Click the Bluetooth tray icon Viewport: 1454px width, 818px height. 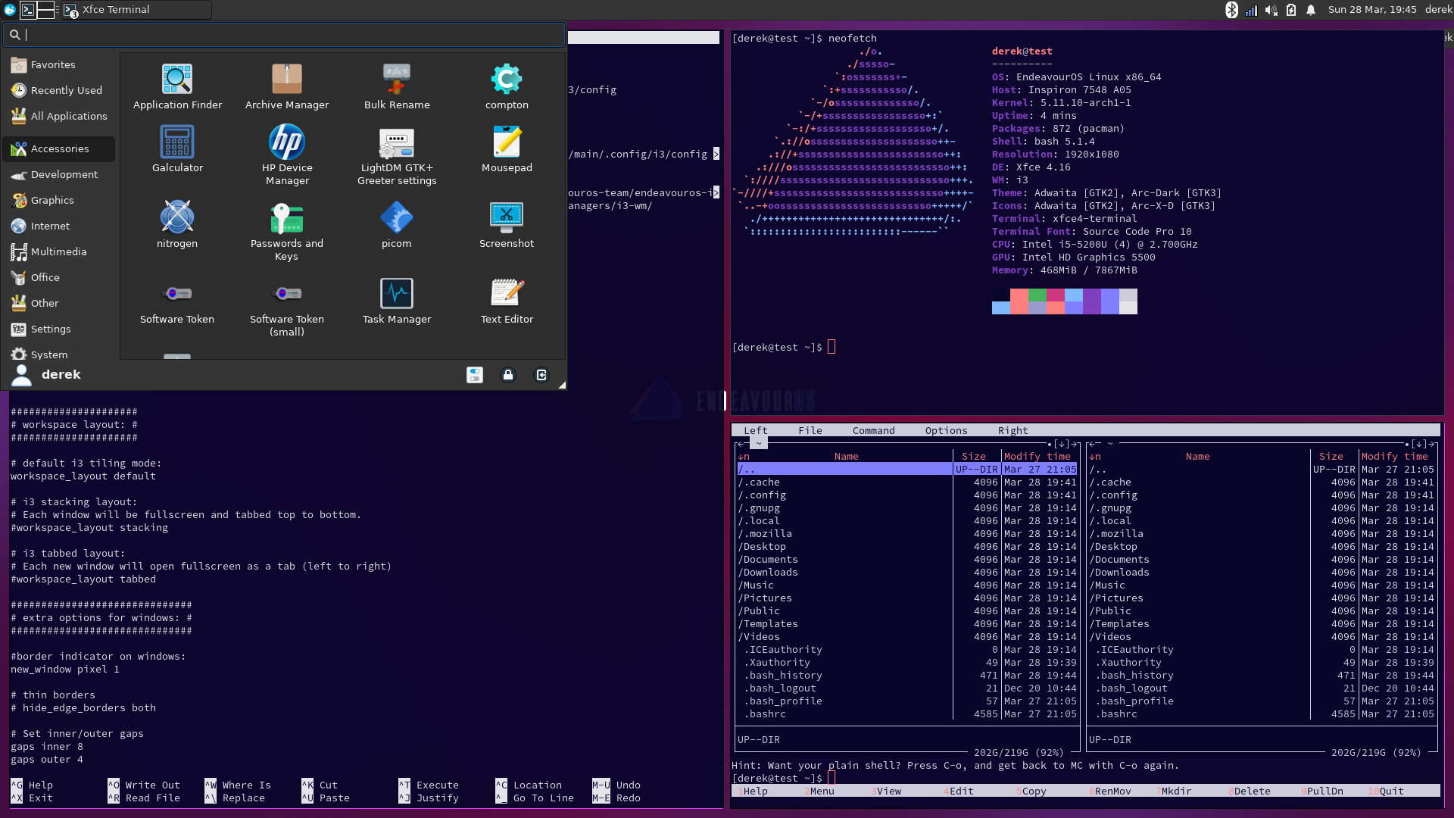(1231, 10)
